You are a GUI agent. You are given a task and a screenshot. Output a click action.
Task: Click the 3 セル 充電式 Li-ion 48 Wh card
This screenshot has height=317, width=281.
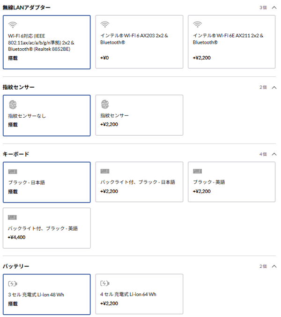tap(47, 294)
